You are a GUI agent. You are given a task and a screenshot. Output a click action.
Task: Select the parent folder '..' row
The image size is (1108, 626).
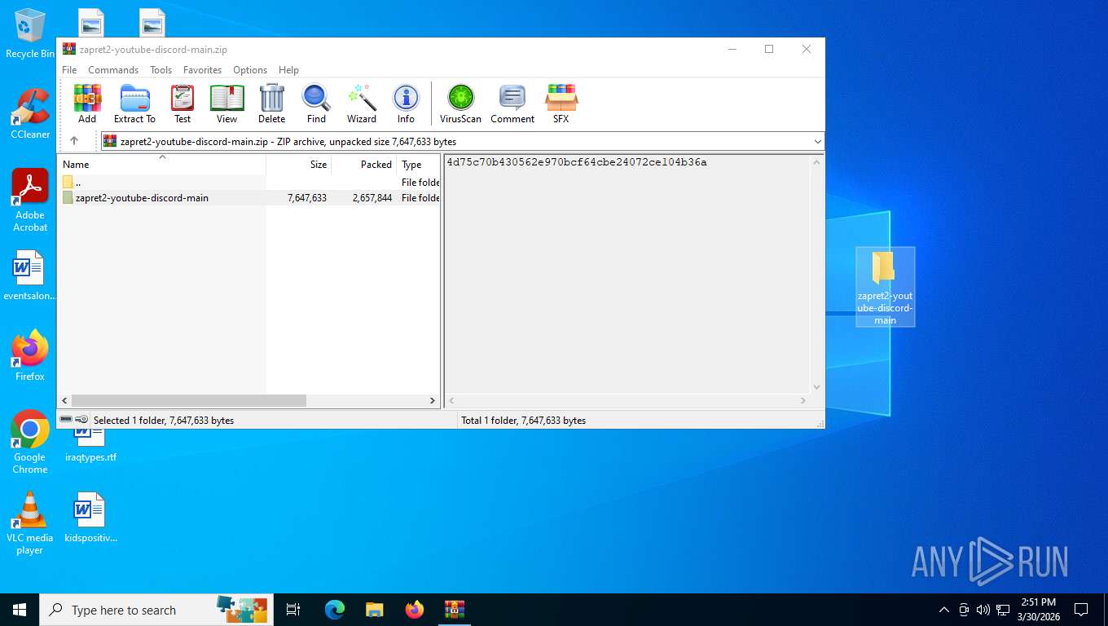pos(248,183)
